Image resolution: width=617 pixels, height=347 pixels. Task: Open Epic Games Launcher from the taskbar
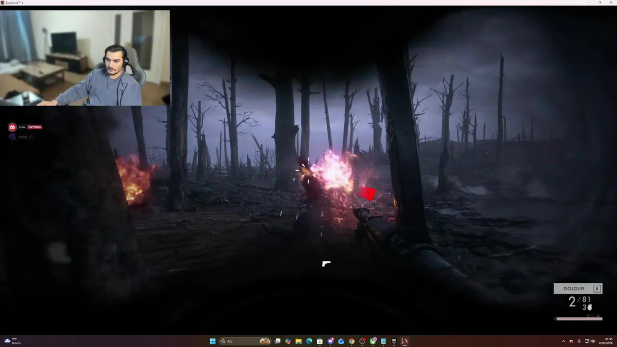tap(394, 341)
